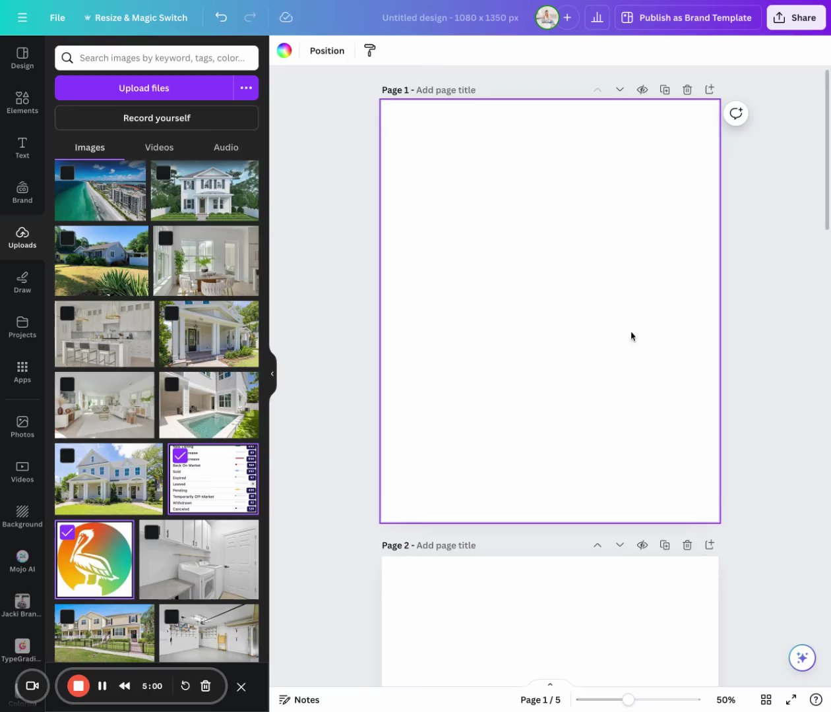This screenshot has width=831, height=712.
Task: Expand the page thumbnails strip chevron
Action: pos(550,684)
